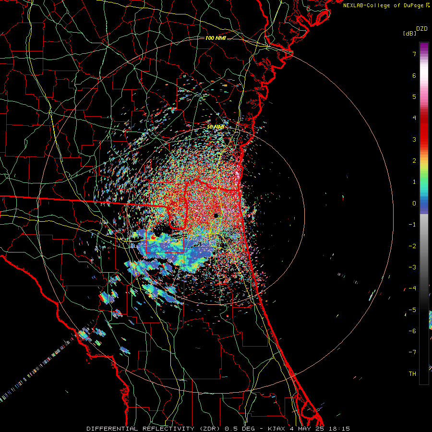Click the black radar site dot at center
Screen dimensions: 432x432
(216, 215)
